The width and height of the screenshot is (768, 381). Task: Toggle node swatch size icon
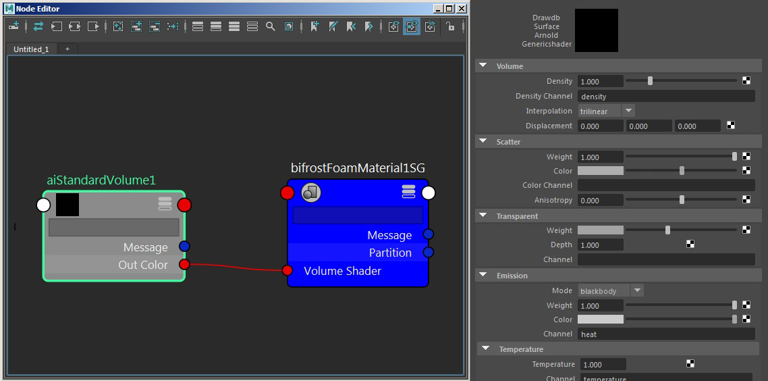(289, 26)
